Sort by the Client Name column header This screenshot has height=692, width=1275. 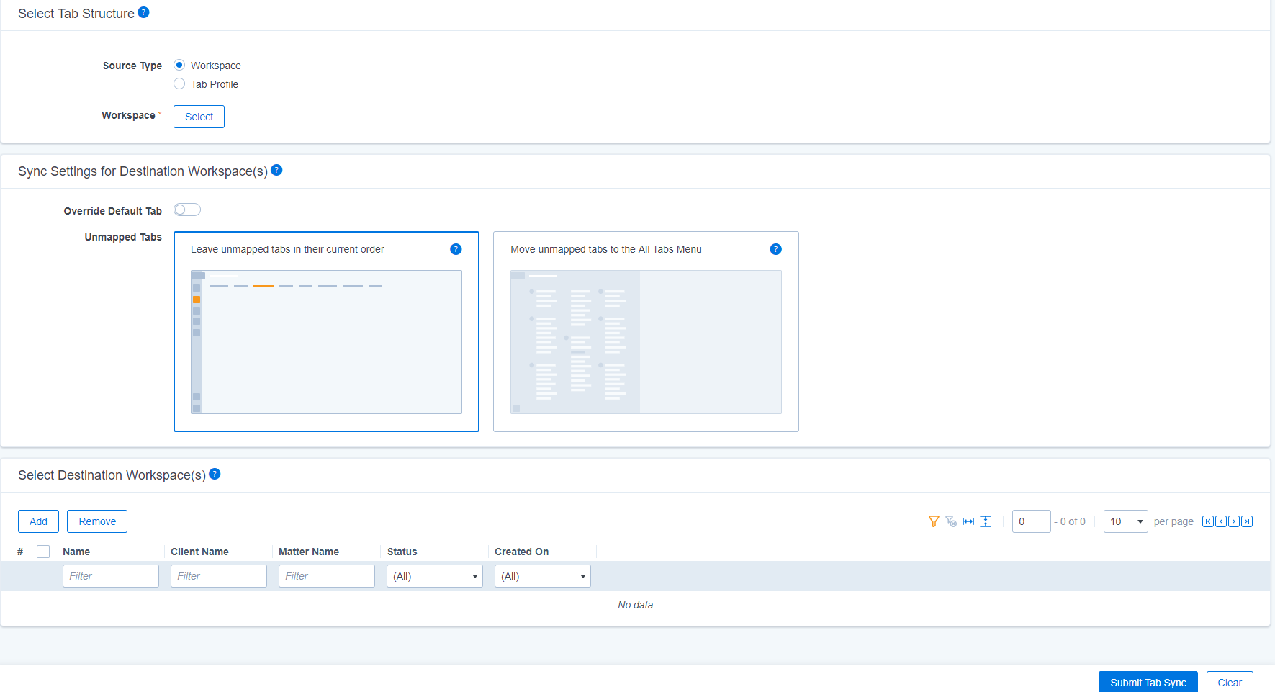[199, 552]
